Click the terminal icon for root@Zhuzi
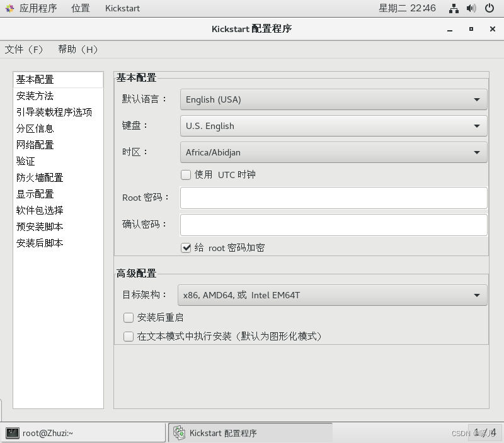 click(x=13, y=433)
